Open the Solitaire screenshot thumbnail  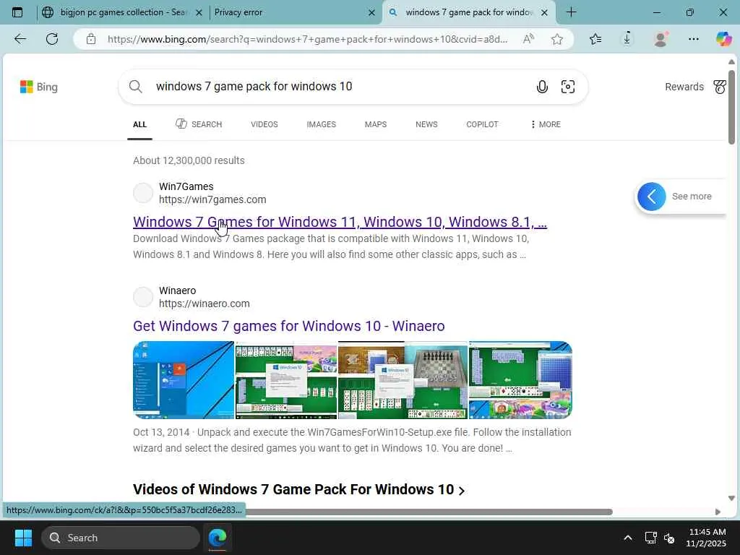coord(286,380)
